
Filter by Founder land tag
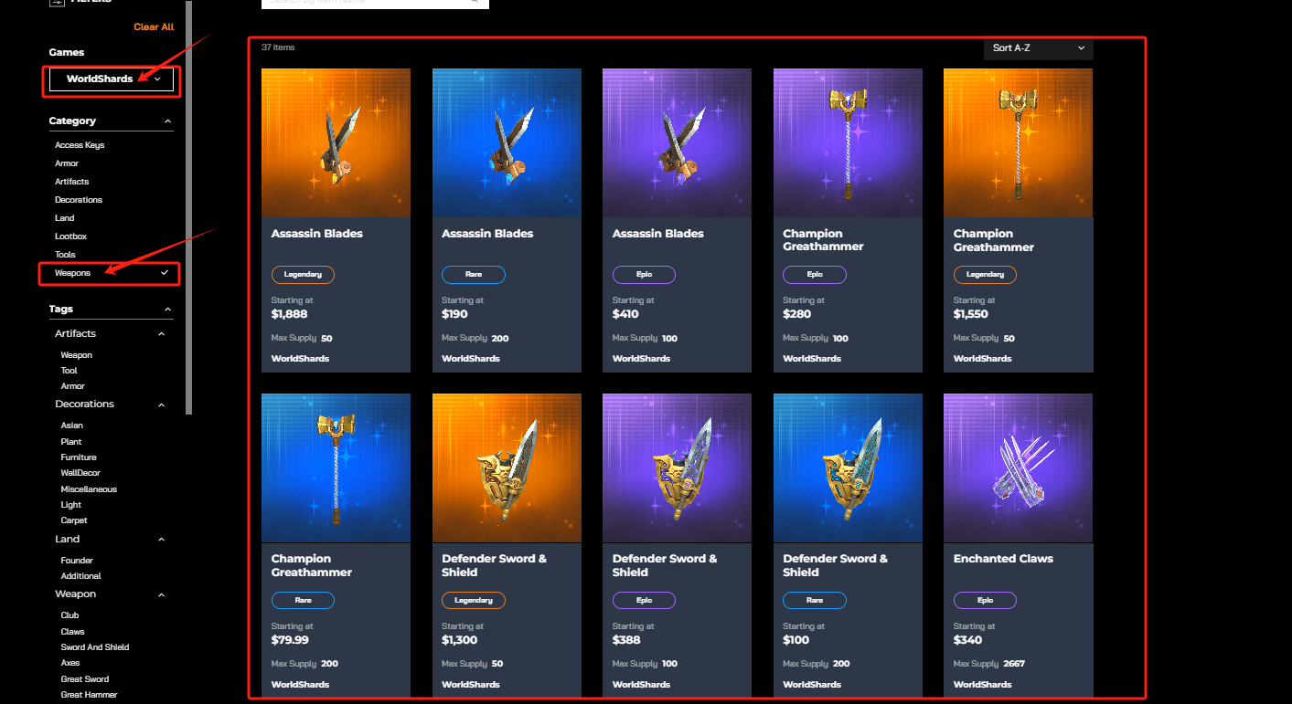pyautogui.click(x=77, y=561)
